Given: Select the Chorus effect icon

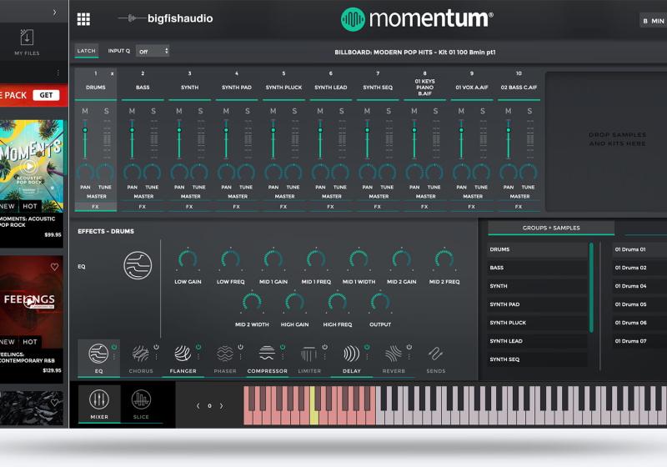Looking at the screenshot, I should click(x=141, y=354).
